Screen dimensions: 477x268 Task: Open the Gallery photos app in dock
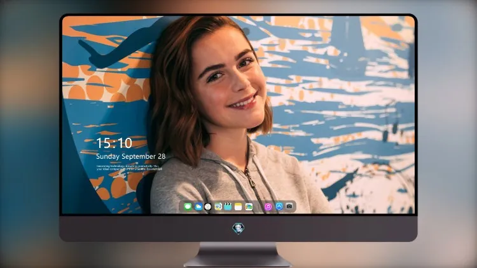(249, 206)
